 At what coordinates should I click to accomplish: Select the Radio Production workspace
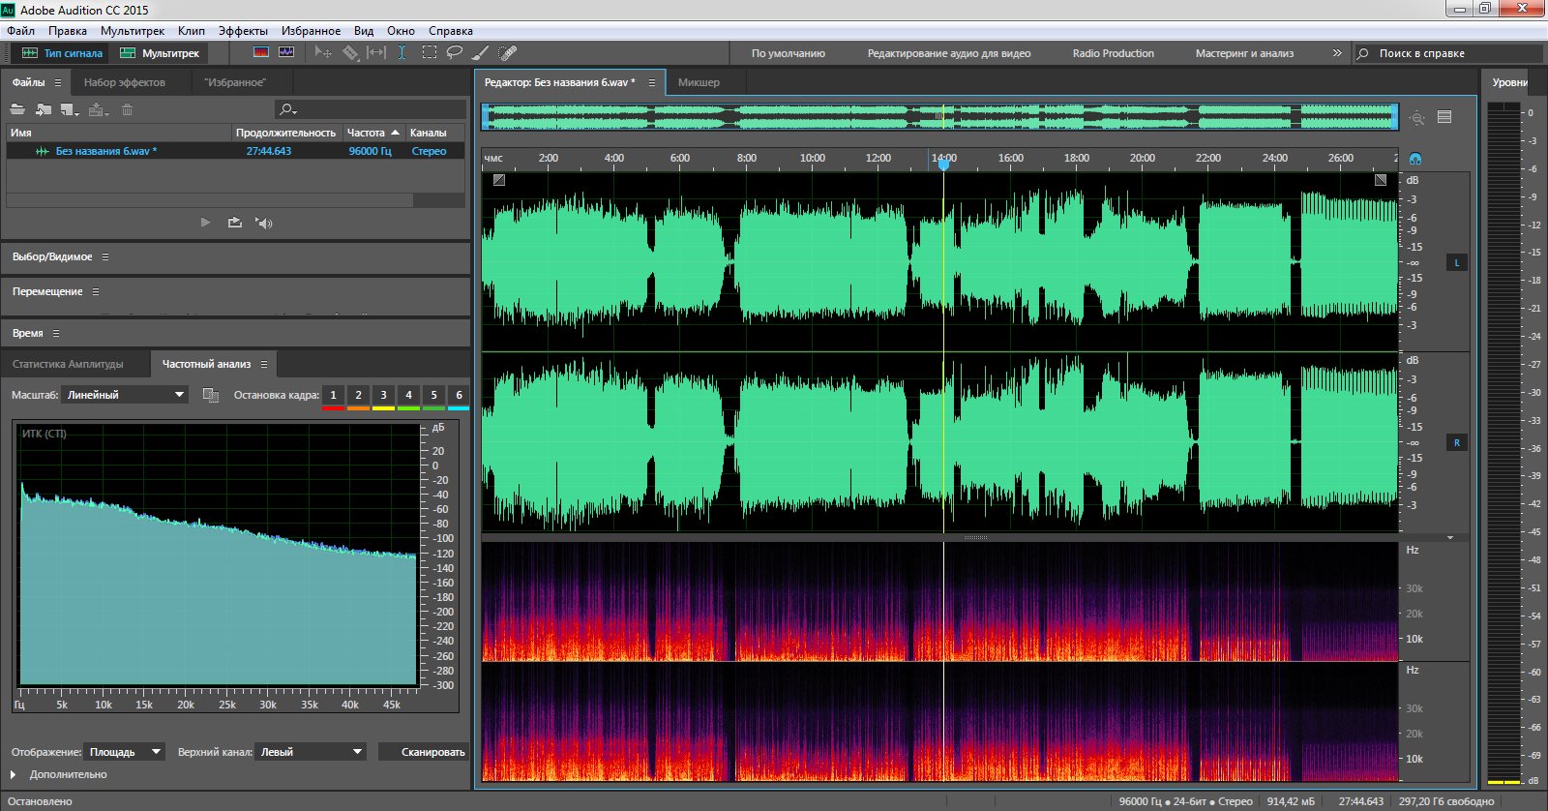pyautogui.click(x=1113, y=53)
